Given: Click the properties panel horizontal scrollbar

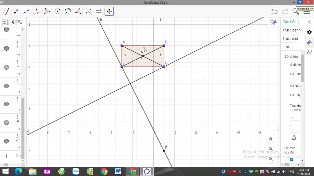Looking at the screenshot, I should 287,165.
